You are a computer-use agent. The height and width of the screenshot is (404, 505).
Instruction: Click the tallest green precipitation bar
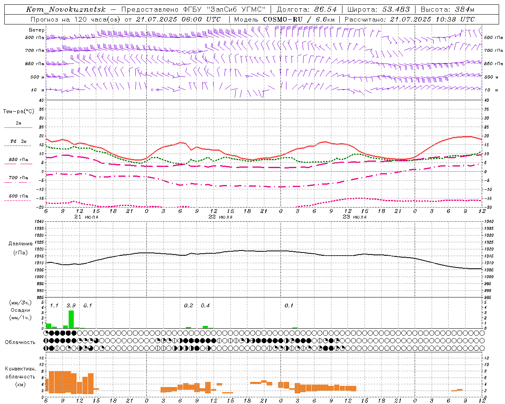[x=71, y=319]
